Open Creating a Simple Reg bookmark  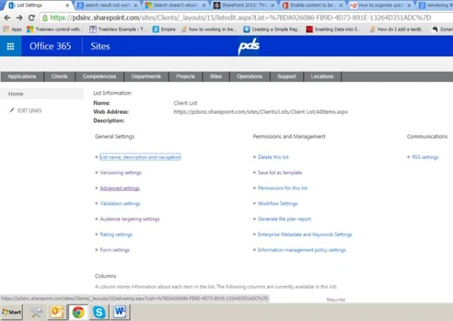click(x=271, y=29)
